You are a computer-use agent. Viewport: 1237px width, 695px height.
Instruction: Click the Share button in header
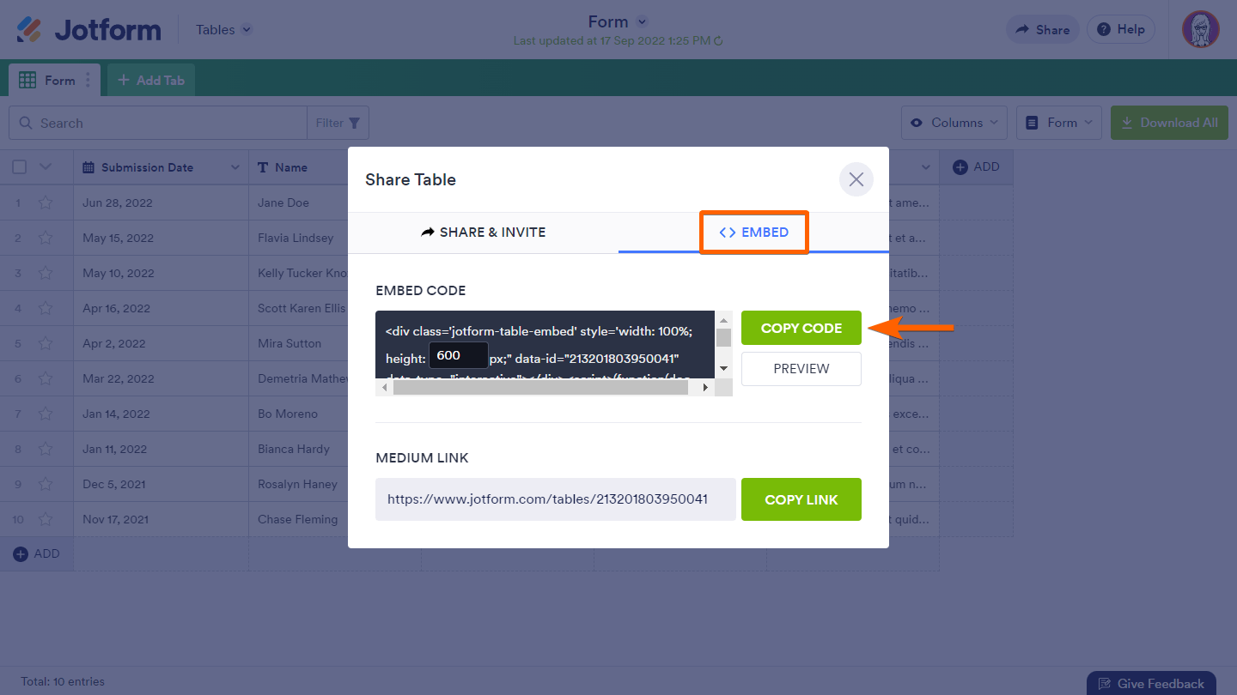pyautogui.click(x=1043, y=29)
